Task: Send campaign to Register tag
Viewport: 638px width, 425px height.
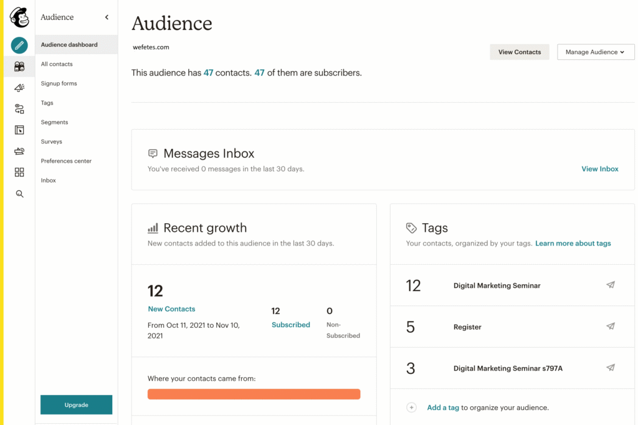Action: click(610, 326)
